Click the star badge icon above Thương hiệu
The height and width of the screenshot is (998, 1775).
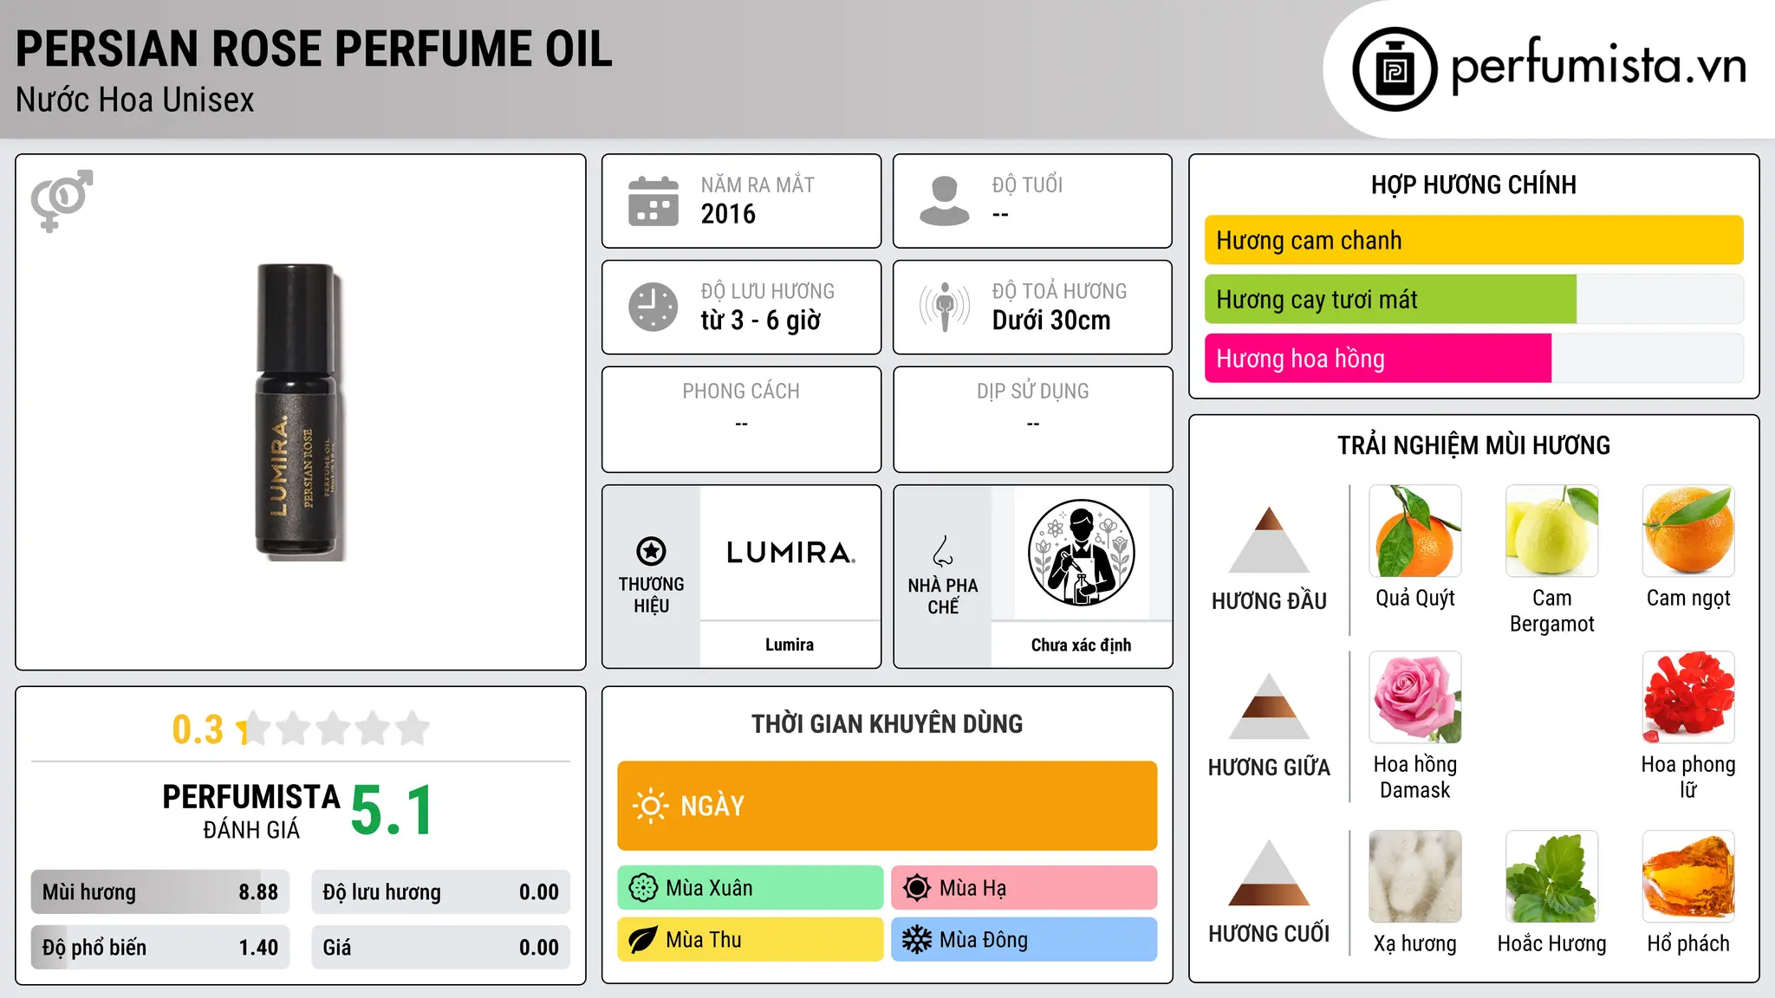651,550
